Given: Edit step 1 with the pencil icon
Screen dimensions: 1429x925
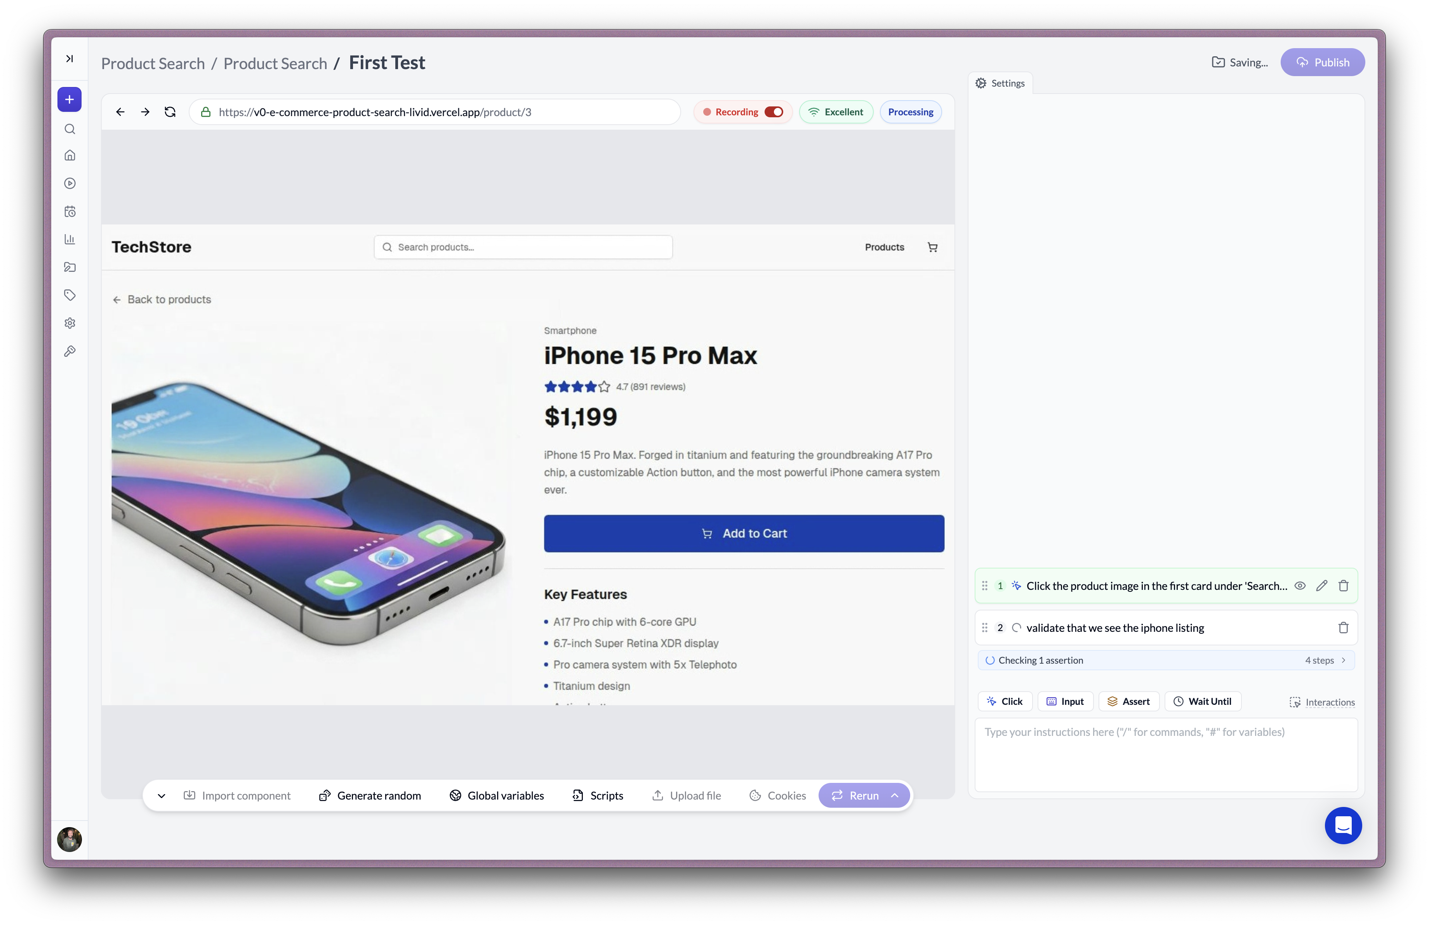Looking at the screenshot, I should click(x=1321, y=586).
